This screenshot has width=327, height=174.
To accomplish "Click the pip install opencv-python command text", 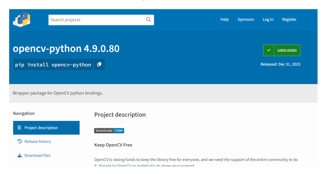I will point(53,65).
